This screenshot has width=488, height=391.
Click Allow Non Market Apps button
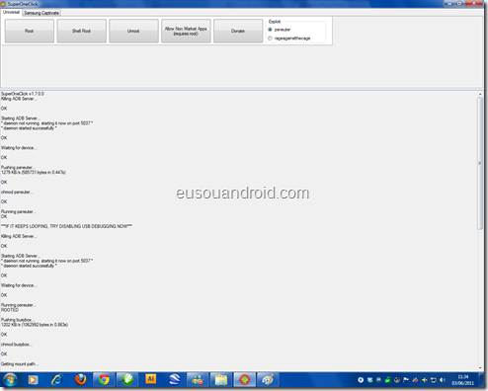click(x=186, y=31)
